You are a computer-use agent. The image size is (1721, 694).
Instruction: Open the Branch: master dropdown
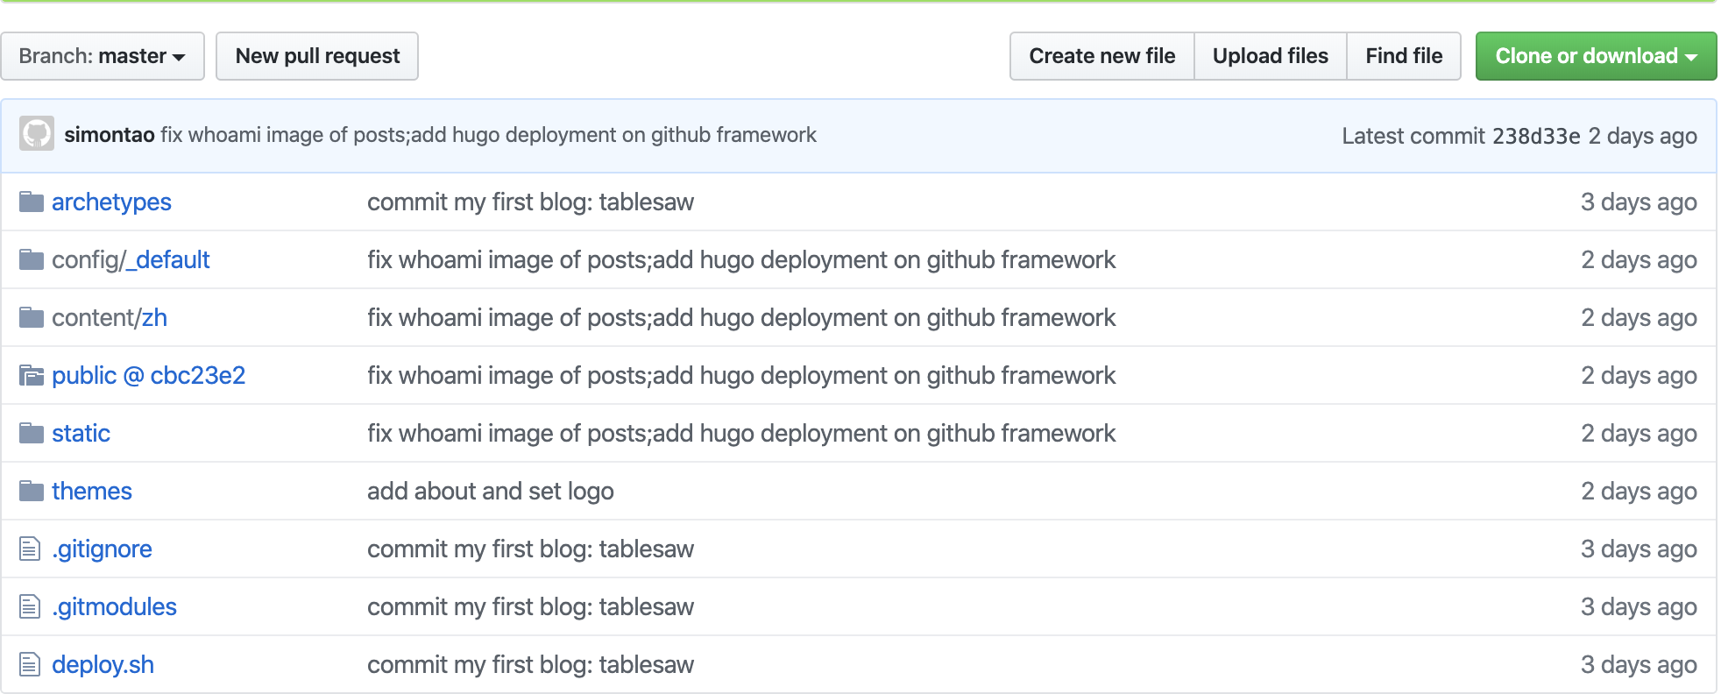[103, 56]
